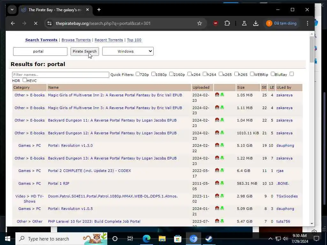Open volume control in system tray

pos(285,239)
